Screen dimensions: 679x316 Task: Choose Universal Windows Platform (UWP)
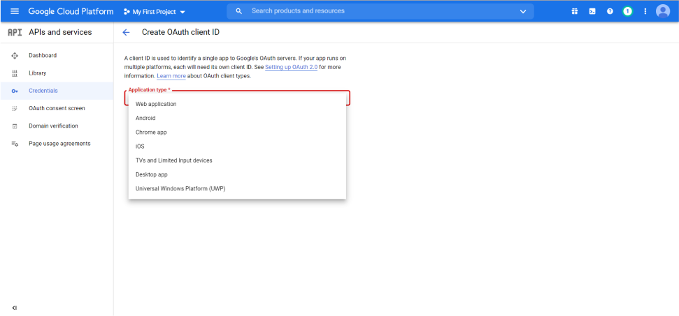pos(237,189)
